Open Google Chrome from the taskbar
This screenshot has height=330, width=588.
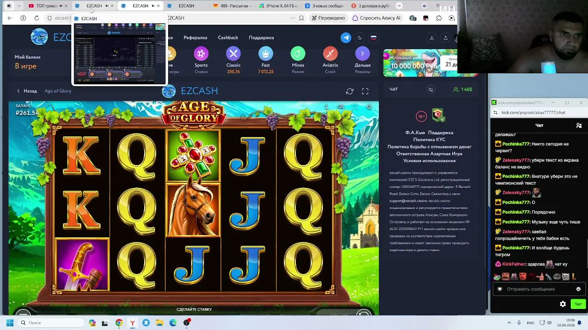119,323
